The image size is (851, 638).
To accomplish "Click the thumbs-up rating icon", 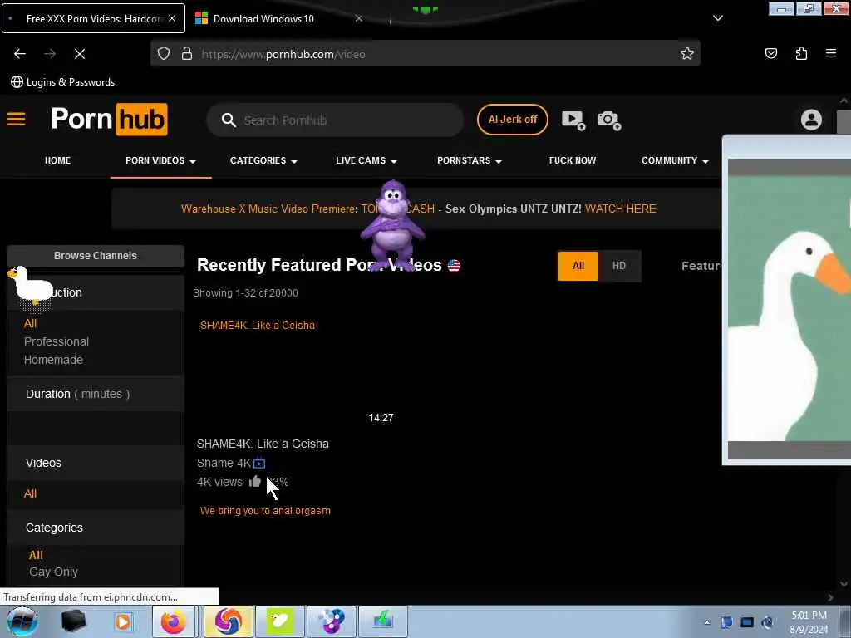I will pos(254,481).
